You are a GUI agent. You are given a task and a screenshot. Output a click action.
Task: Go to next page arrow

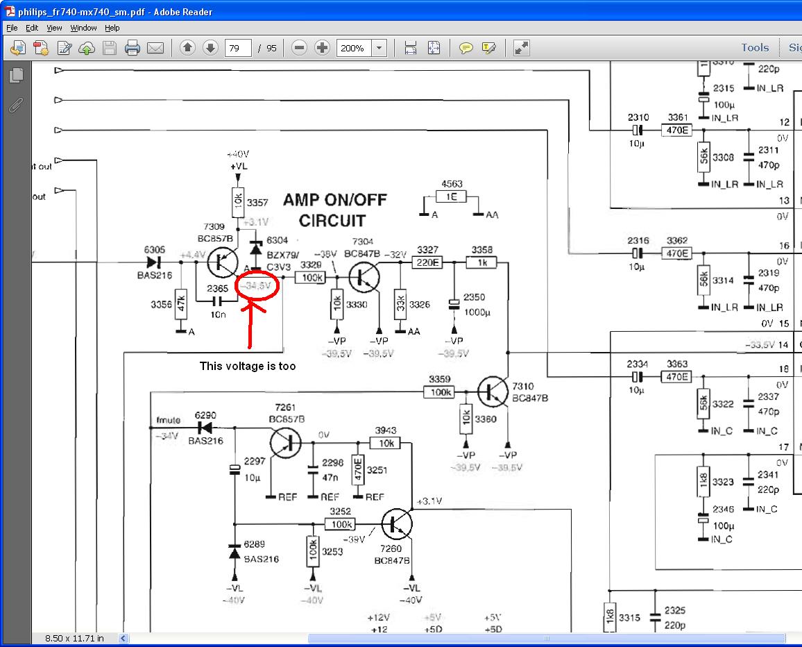coord(210,48)
